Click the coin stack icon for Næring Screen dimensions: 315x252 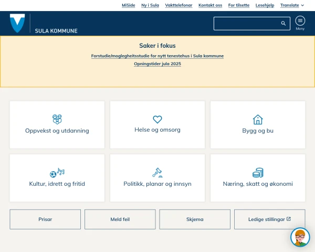[x=258, y=172]
